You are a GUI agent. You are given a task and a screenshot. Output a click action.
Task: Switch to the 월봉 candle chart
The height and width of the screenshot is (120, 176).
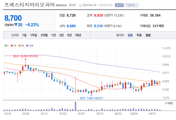[x=148, y=35]
